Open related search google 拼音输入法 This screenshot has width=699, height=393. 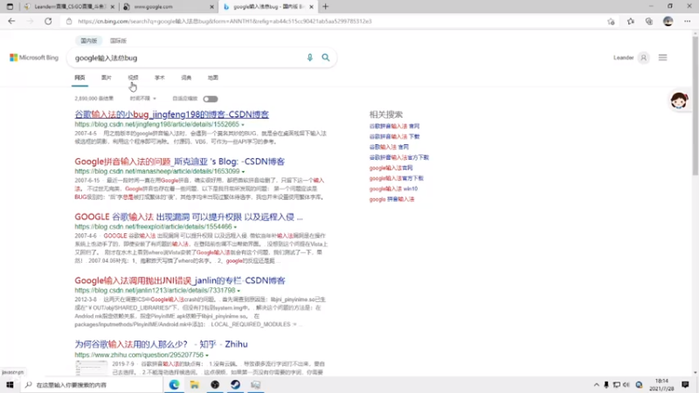tap(391, 199)
